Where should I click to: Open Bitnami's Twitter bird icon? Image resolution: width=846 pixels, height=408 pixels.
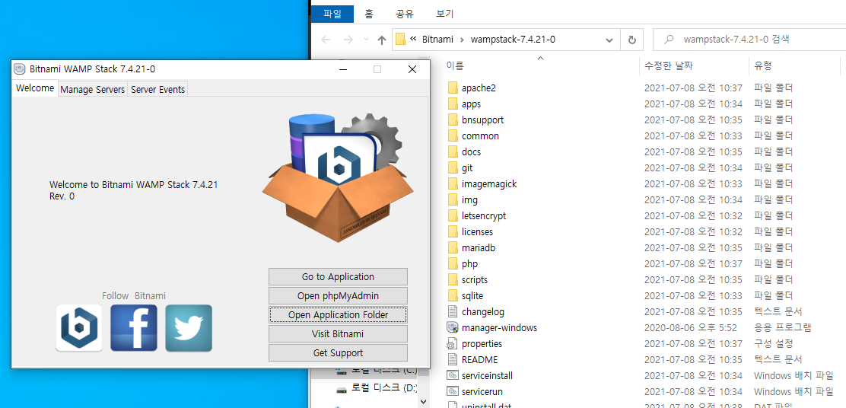tap(189, 328)
